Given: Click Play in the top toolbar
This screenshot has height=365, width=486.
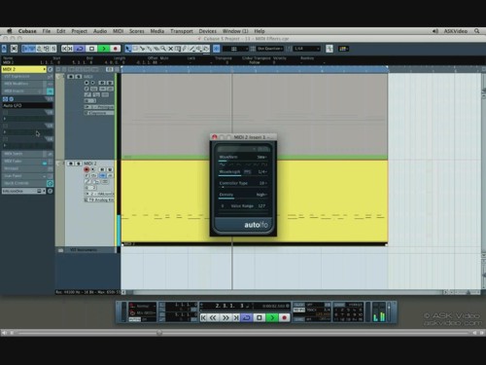Looking at the screenshot, I should pos(104,49).
